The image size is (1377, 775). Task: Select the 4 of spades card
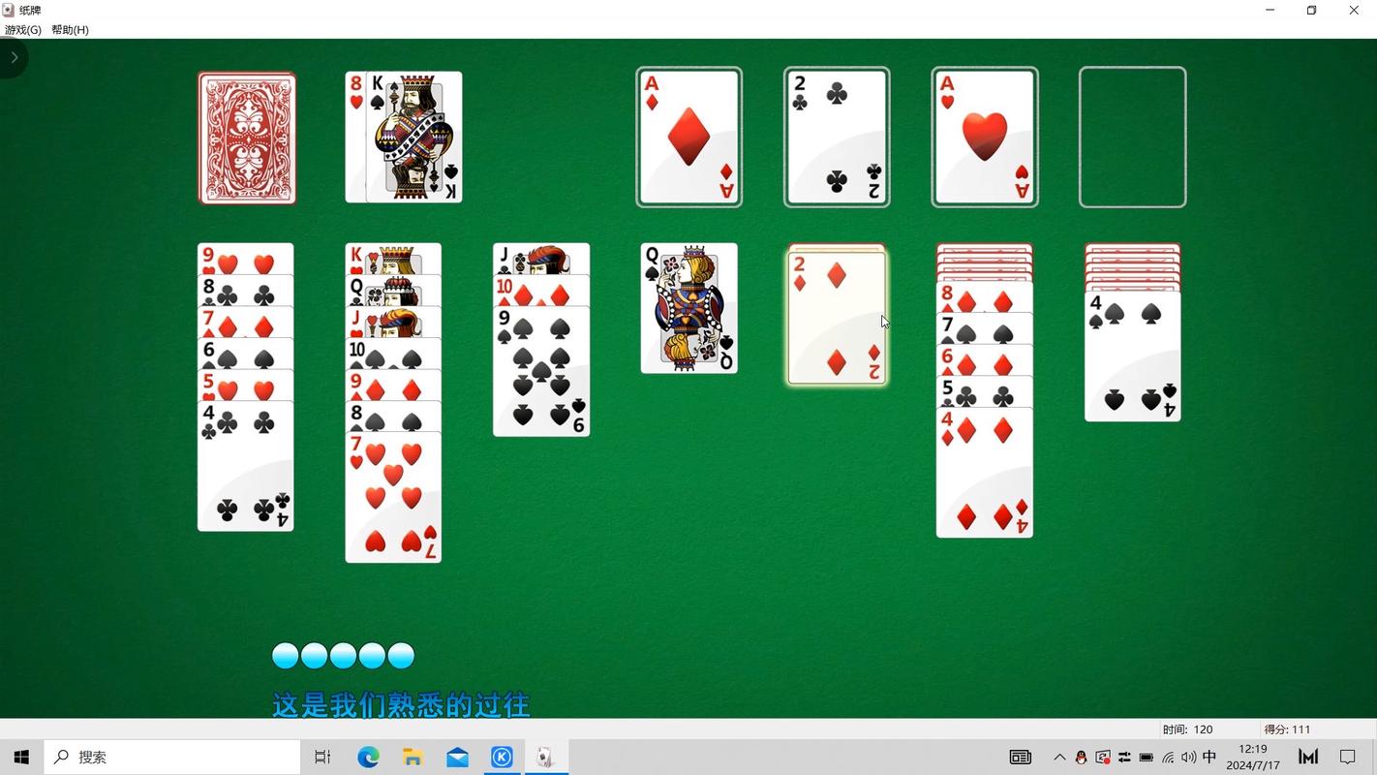click(1132, 358)
